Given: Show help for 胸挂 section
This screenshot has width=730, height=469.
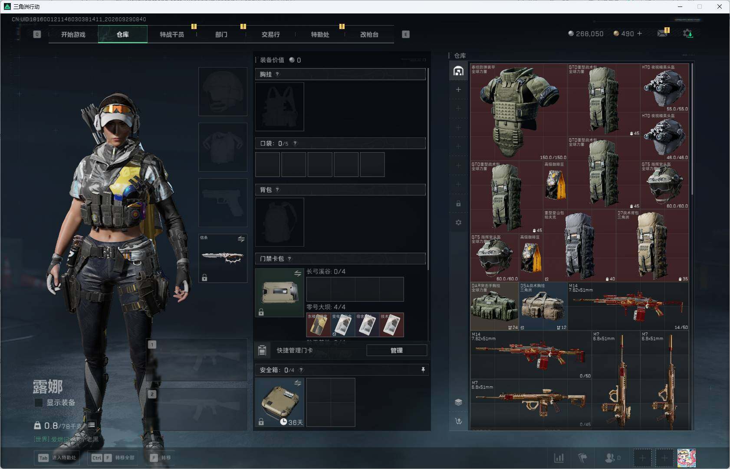Looking at the screenshot, I should pyautogui.click(x=278, y=74).
